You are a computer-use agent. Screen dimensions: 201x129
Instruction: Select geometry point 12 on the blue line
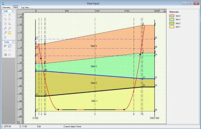click(x=155, y=79)
